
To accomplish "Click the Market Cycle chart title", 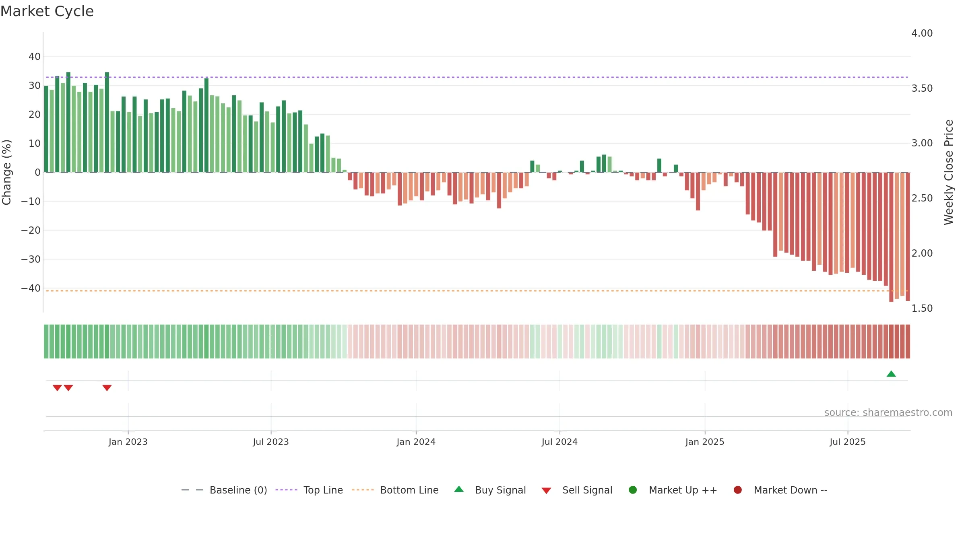I will click(x=47, y=11).
